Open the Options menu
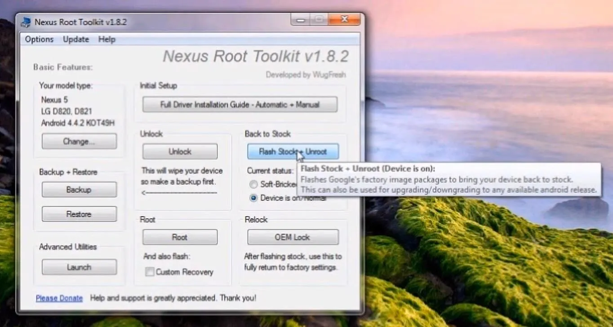The width and height of the screenshot is (613, 327). (39, 39)
